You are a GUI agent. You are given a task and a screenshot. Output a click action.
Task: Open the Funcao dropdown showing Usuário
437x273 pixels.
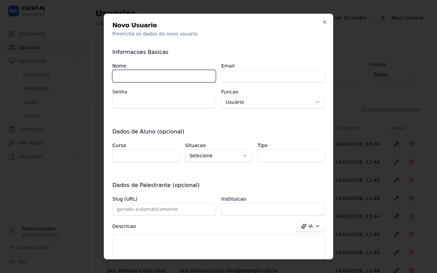(x=273, y=102)
